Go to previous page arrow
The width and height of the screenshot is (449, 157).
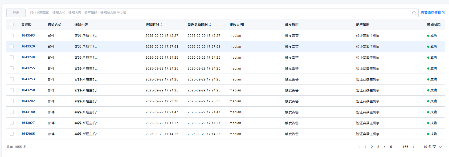click(x=359, y=147)
